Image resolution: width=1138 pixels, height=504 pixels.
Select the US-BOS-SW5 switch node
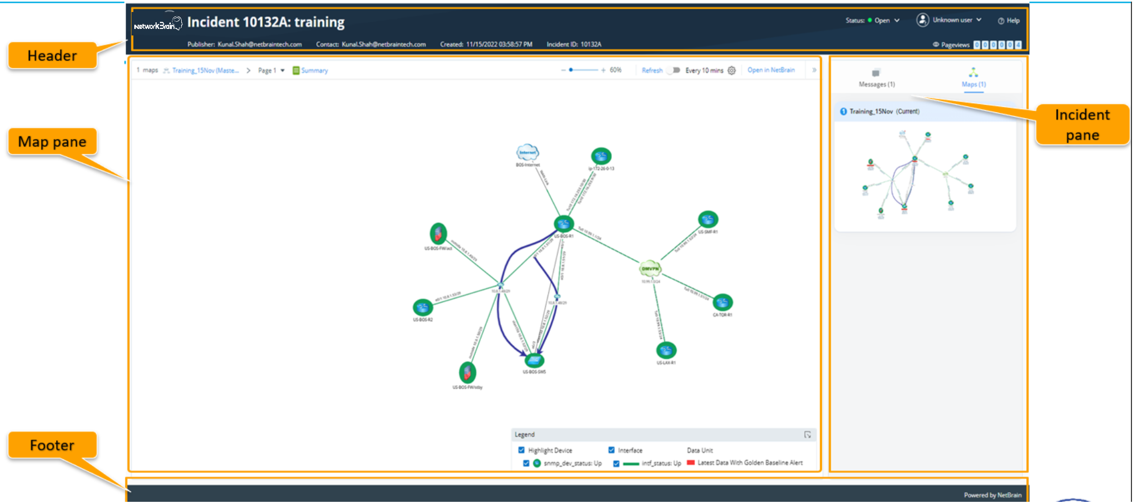tap(534, 360)
